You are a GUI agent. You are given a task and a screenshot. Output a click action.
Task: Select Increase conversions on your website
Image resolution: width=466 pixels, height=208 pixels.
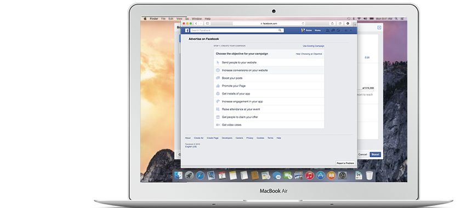(269, 70)
